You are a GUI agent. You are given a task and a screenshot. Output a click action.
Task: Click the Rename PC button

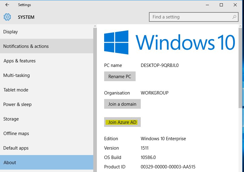click(120, 76)
